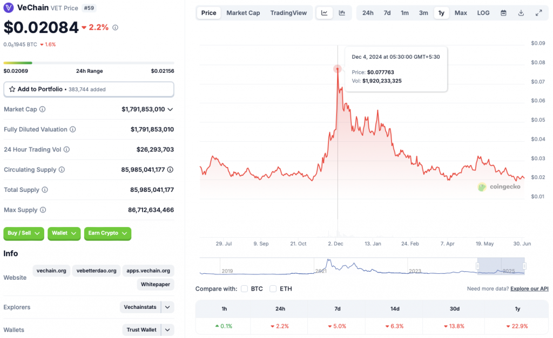Click the info icon beside 2.2% price change
553x338 pixels.
pos(116,27)
